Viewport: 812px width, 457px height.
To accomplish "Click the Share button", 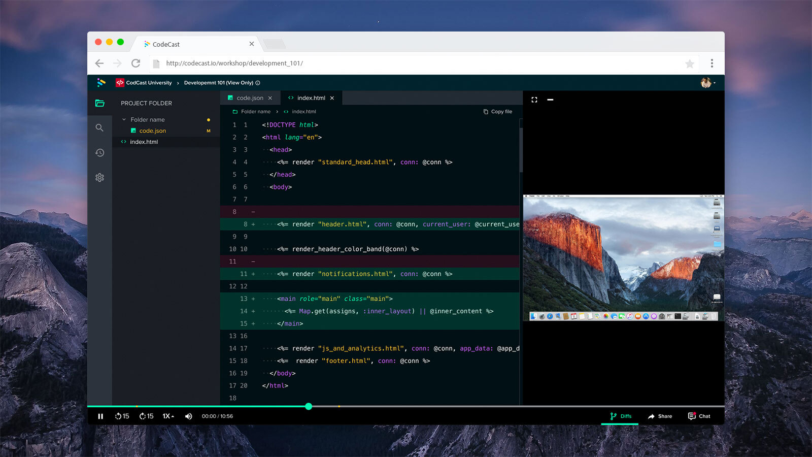I will click(660, 416).
